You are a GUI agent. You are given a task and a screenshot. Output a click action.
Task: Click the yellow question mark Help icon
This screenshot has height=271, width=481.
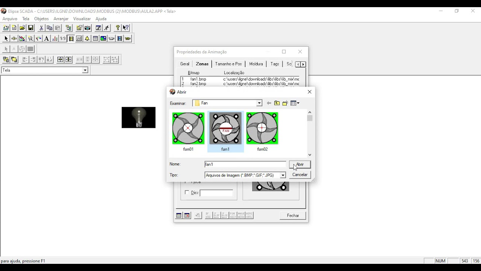point(118,28)
